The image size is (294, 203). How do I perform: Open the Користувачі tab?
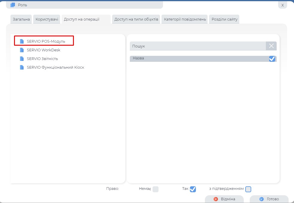[x=47, y=19]
